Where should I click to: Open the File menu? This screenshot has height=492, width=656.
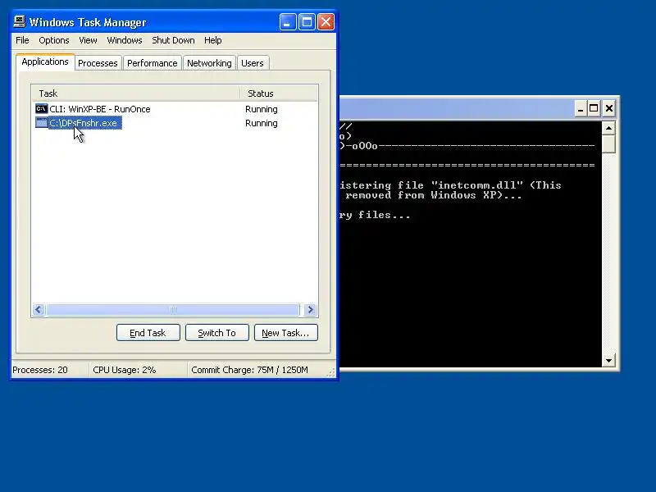coord(22,40)
